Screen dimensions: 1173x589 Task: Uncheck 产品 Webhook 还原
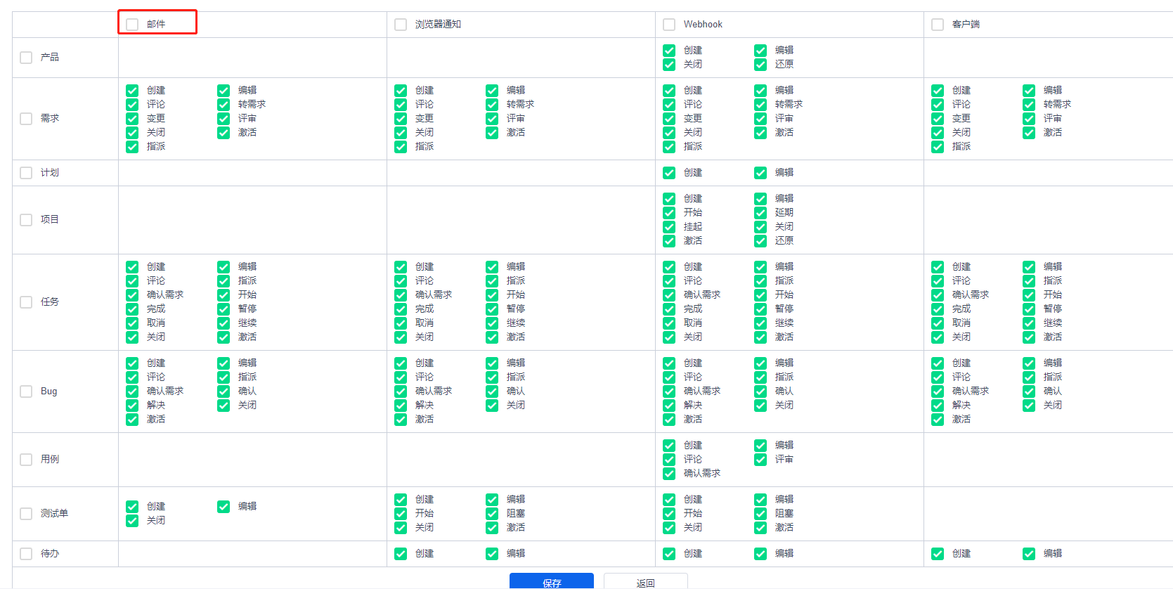(x=760, y=65)
